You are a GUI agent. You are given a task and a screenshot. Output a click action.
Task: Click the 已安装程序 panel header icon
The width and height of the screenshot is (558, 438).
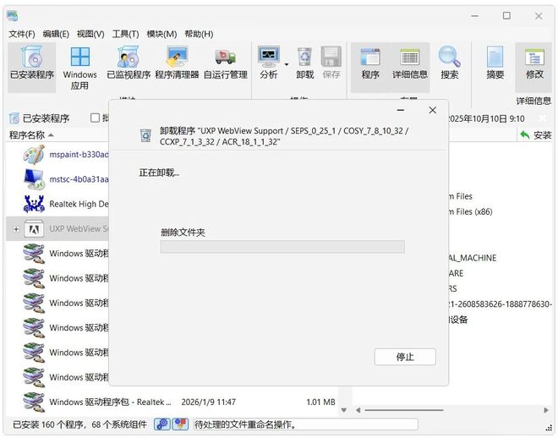(x=14, y=118)
